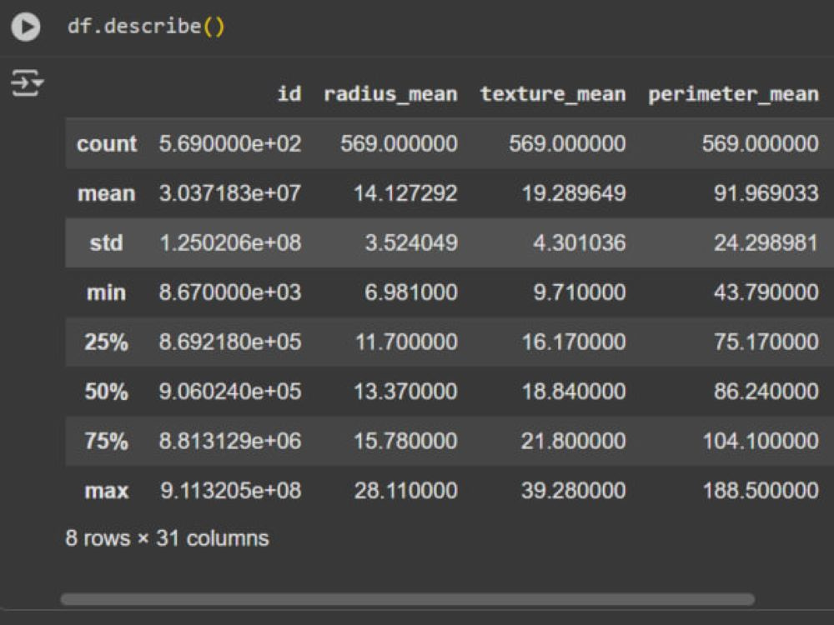Click radius_mean min value 6.981000
This screenshot has height=625, width=834.
click(x=411, y=292)
